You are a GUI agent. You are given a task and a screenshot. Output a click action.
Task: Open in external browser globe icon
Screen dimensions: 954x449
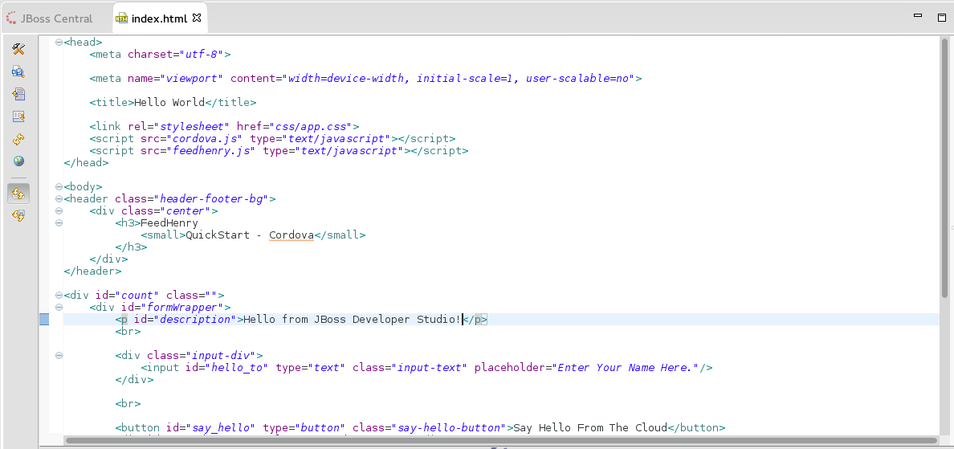tap(18, 161)
